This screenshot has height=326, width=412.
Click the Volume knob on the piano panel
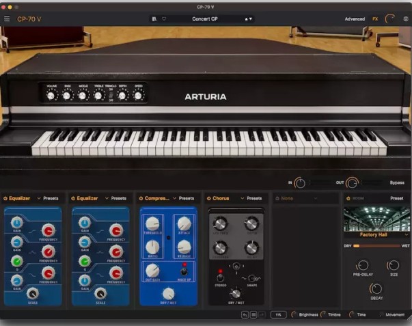tap(51, 95)
